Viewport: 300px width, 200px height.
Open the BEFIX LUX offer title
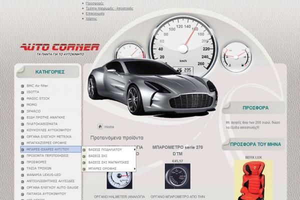pyautogui.click(x=253, y=157)
